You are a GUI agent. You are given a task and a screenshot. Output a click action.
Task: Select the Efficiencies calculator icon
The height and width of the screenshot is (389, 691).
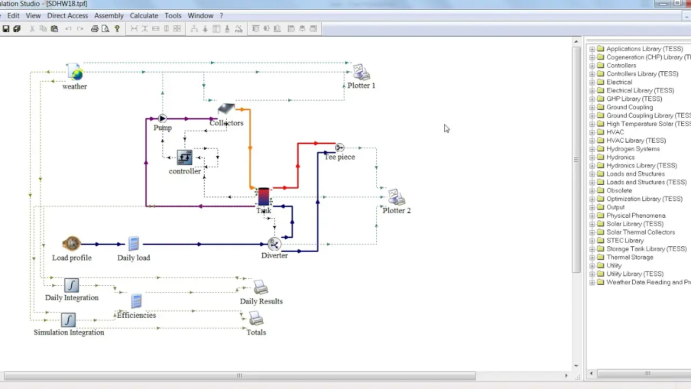click(137, 301)
